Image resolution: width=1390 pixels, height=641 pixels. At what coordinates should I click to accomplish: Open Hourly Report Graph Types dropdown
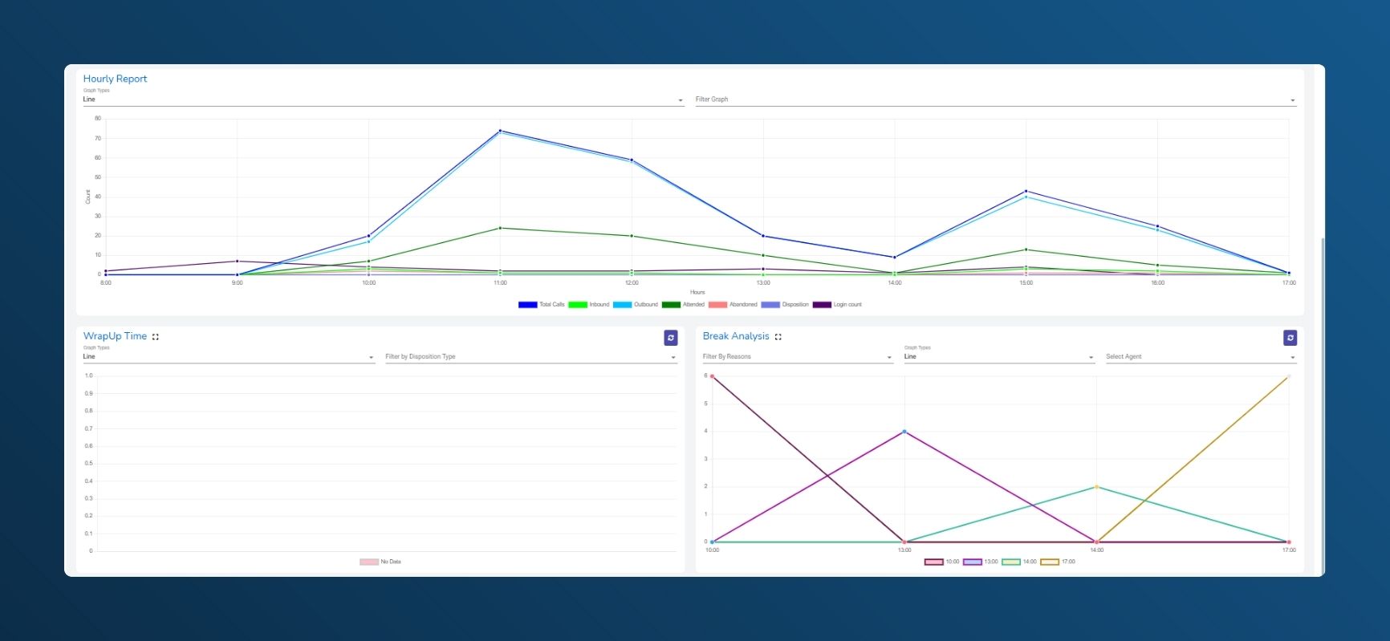pos(384,99)
